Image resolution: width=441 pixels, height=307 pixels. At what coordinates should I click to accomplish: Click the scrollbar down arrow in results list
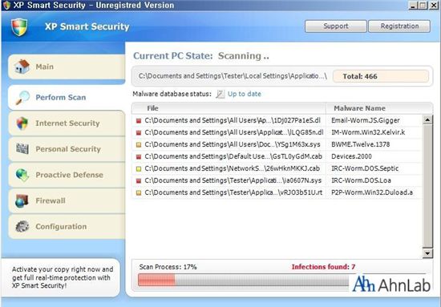(427, 253)
